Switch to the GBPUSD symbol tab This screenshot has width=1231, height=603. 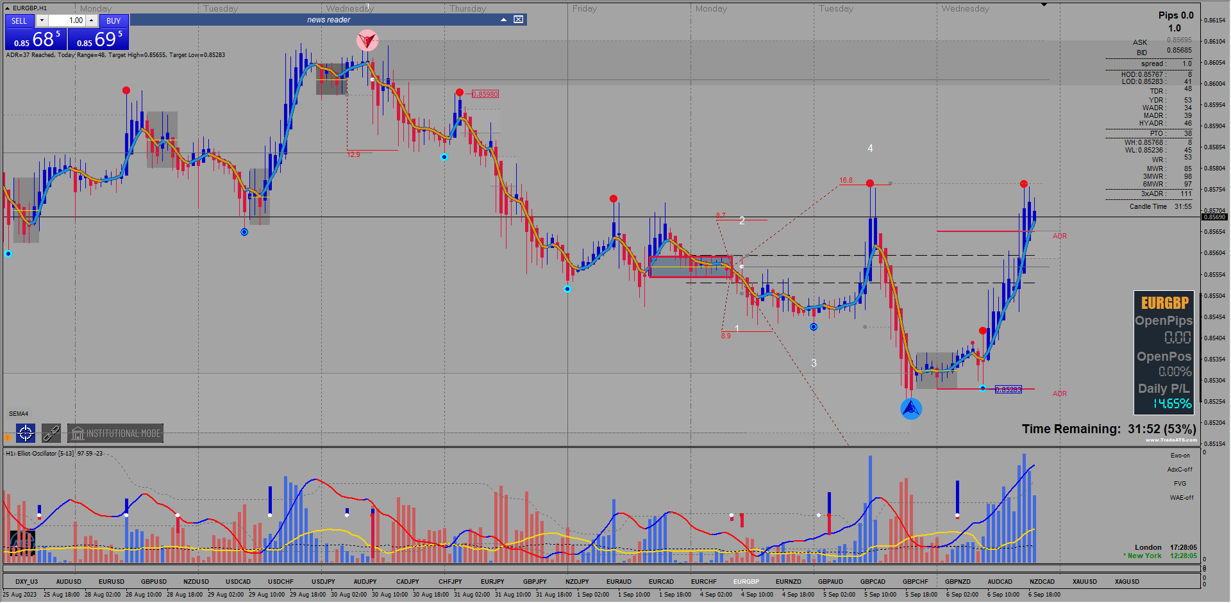pyautogui.click(x=154, y=582)
